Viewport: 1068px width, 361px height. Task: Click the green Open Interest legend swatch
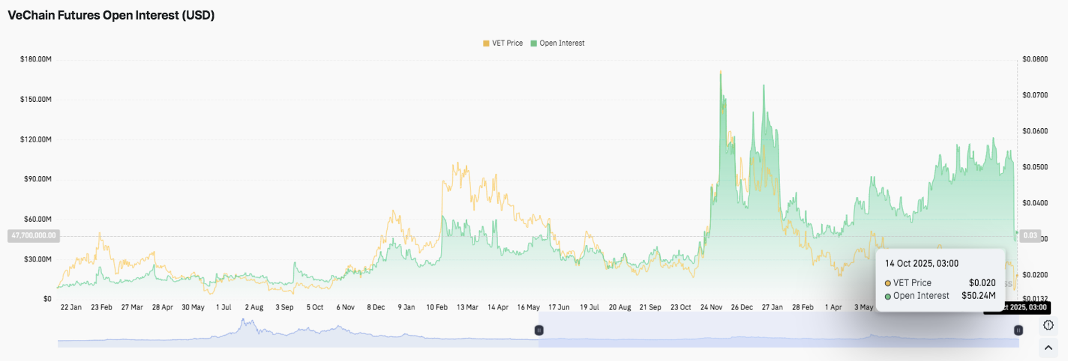click(534, 43)
